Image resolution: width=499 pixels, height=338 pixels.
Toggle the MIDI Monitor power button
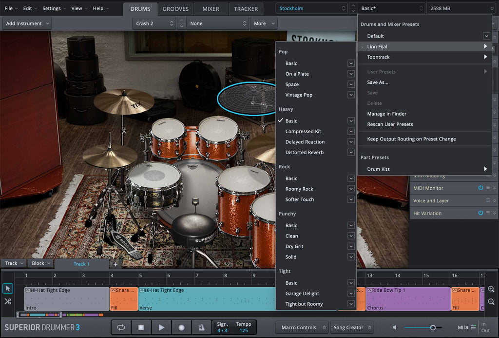pos(480,188)
